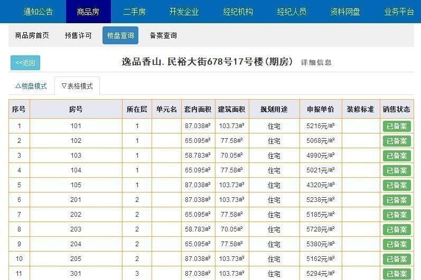Click the price 5068元/㎡ cell
The height and width of the screenshot is (280, 421).
click(321, 141)
